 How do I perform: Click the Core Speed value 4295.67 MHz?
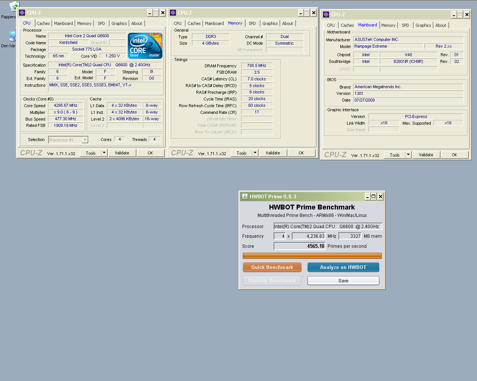(66, 106)
